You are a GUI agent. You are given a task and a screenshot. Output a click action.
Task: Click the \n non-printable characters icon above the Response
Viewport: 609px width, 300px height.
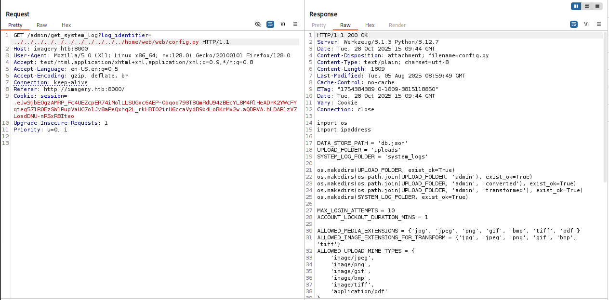pyautogui.click(x=586, y=24)
